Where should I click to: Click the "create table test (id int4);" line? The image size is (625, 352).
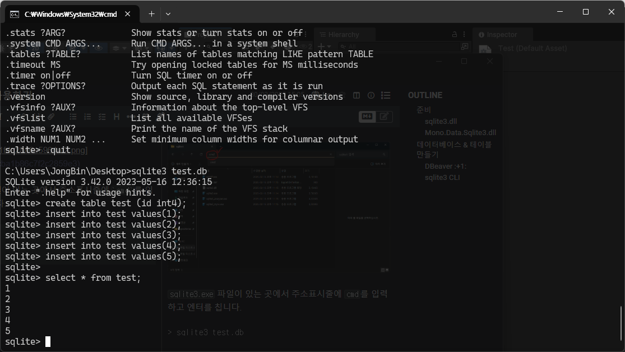(96, 203)
